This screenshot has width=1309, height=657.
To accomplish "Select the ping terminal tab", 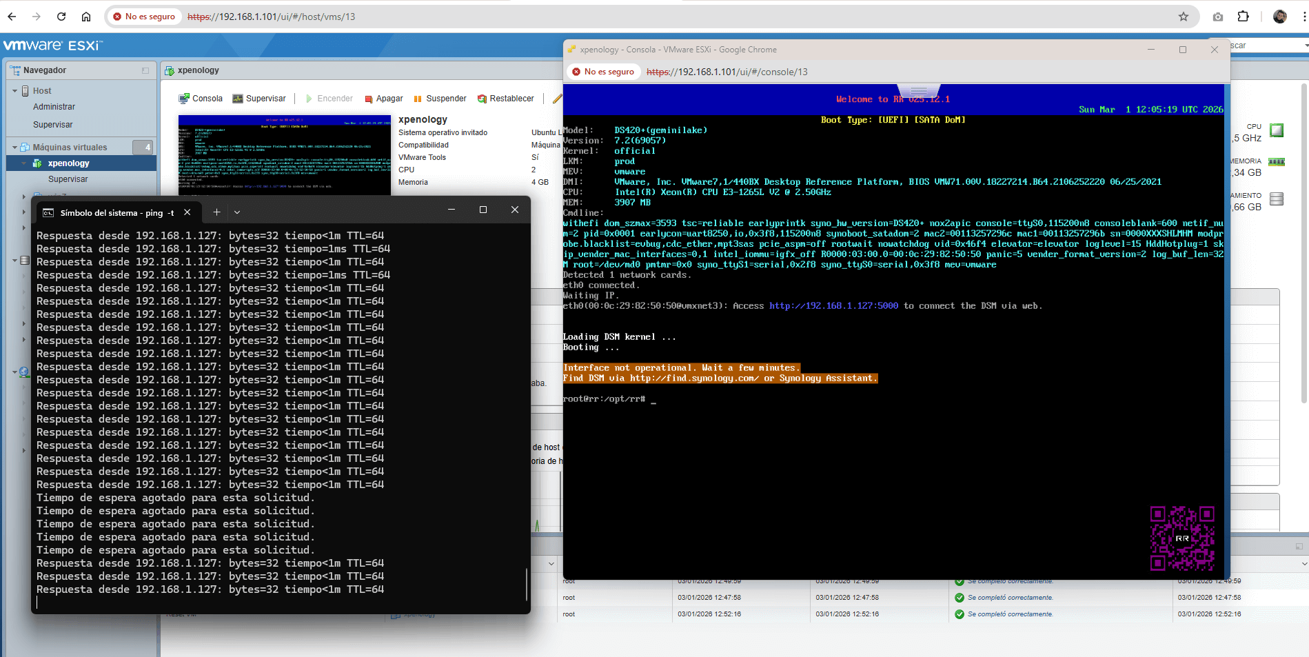I will point(116,212).
